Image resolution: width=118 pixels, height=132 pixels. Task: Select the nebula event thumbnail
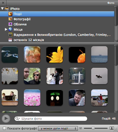32,54
